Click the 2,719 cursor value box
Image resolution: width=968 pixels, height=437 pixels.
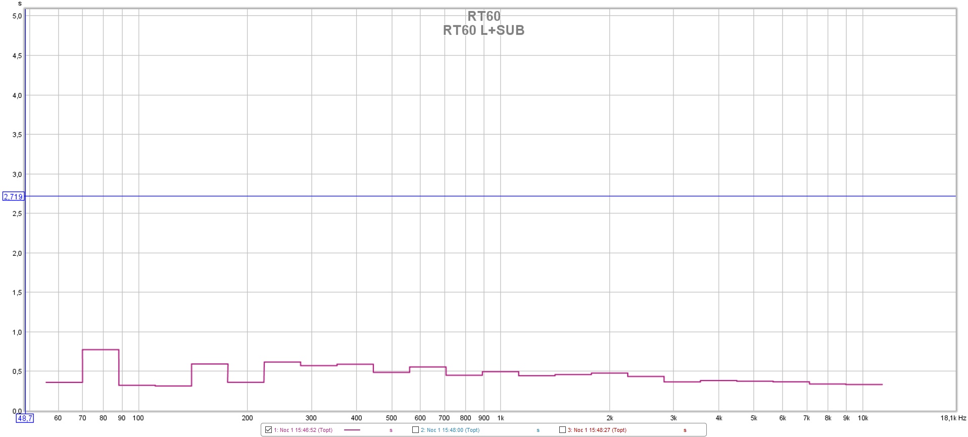[13, 196]
